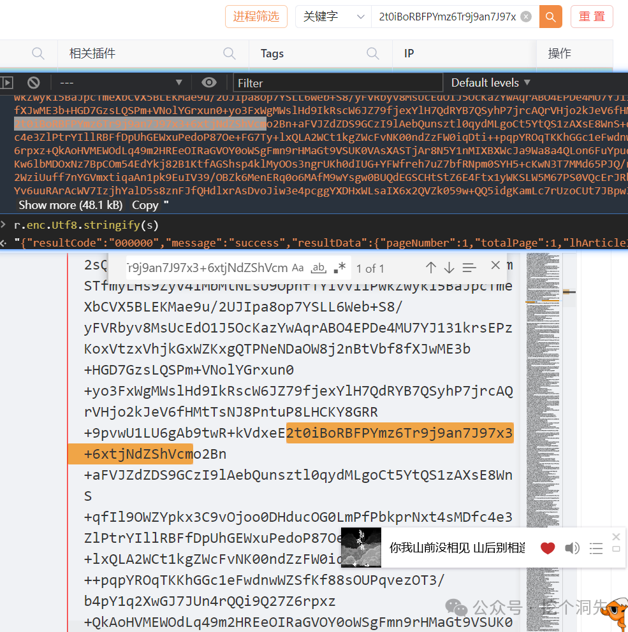Image resolution: width=628 pixels, height=632 pixels.
Task: Toggle live expression eye icon
Action: pyautogui.click(x=209, y=83)
